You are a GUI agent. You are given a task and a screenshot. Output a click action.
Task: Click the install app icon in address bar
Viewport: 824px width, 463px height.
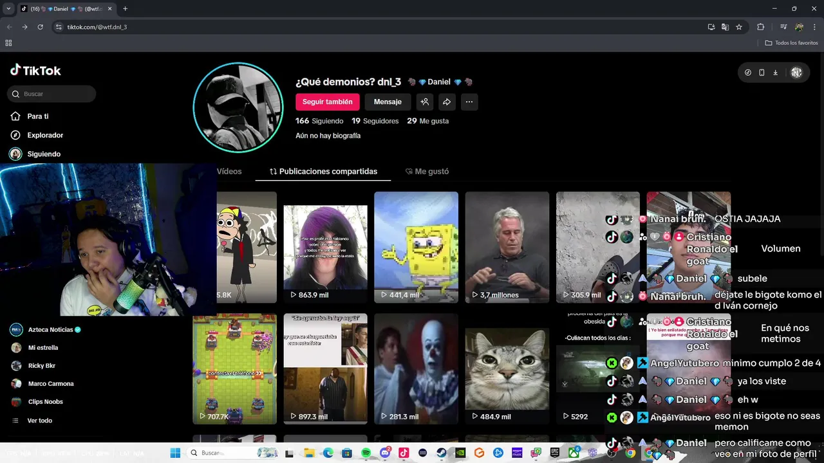711,27
